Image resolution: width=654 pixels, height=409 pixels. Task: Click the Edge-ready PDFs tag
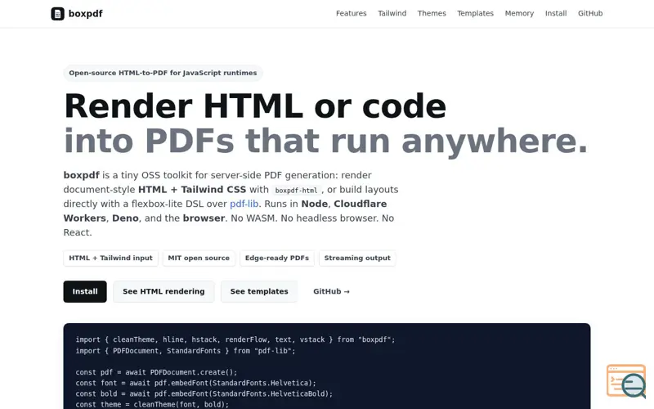tap(277, 258)
